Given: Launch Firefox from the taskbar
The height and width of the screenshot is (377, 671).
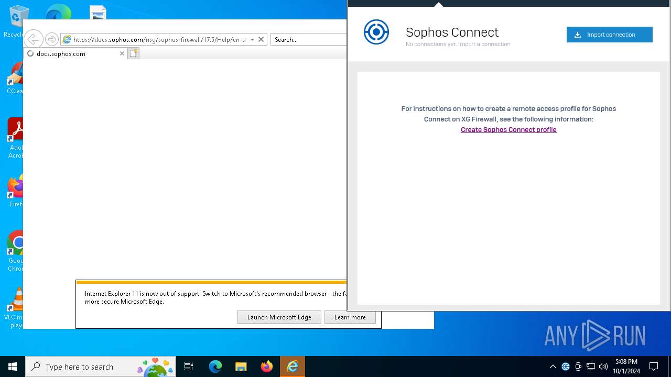Looking at the screenshot, I should (x=267, y=367).
